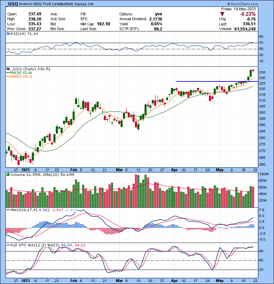This screenshot has width=274, height=284.
Task: Click the volume bars icon beside Volume label
Action: click(8, 175)
